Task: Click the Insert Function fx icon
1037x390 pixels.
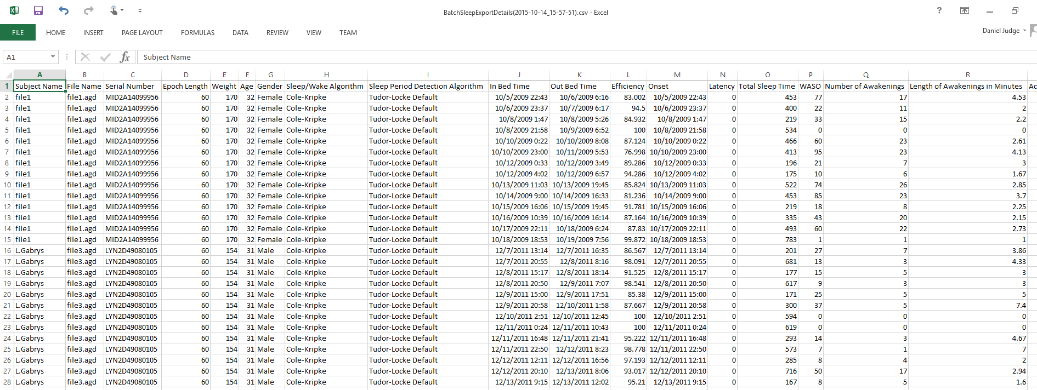Action: [x=125, y=57]
